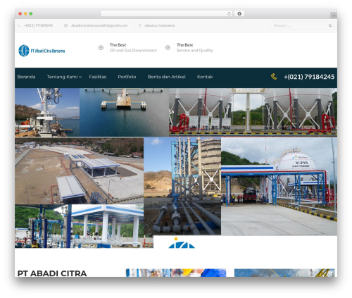Click the check icon beside Oil and Gas Downstream
The image size is (352, 298).
101,48
